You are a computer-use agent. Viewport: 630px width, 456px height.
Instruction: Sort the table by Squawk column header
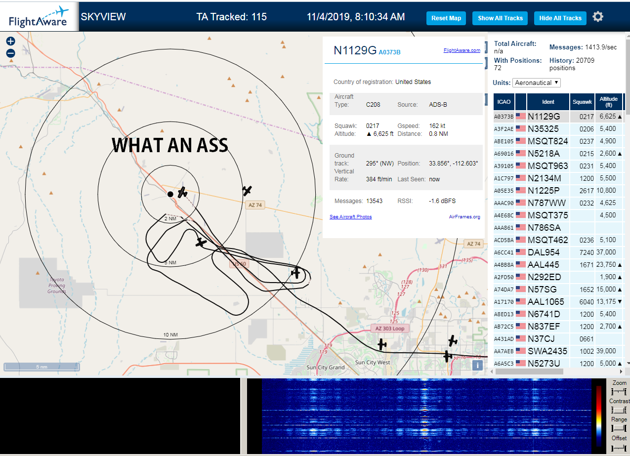582,102
